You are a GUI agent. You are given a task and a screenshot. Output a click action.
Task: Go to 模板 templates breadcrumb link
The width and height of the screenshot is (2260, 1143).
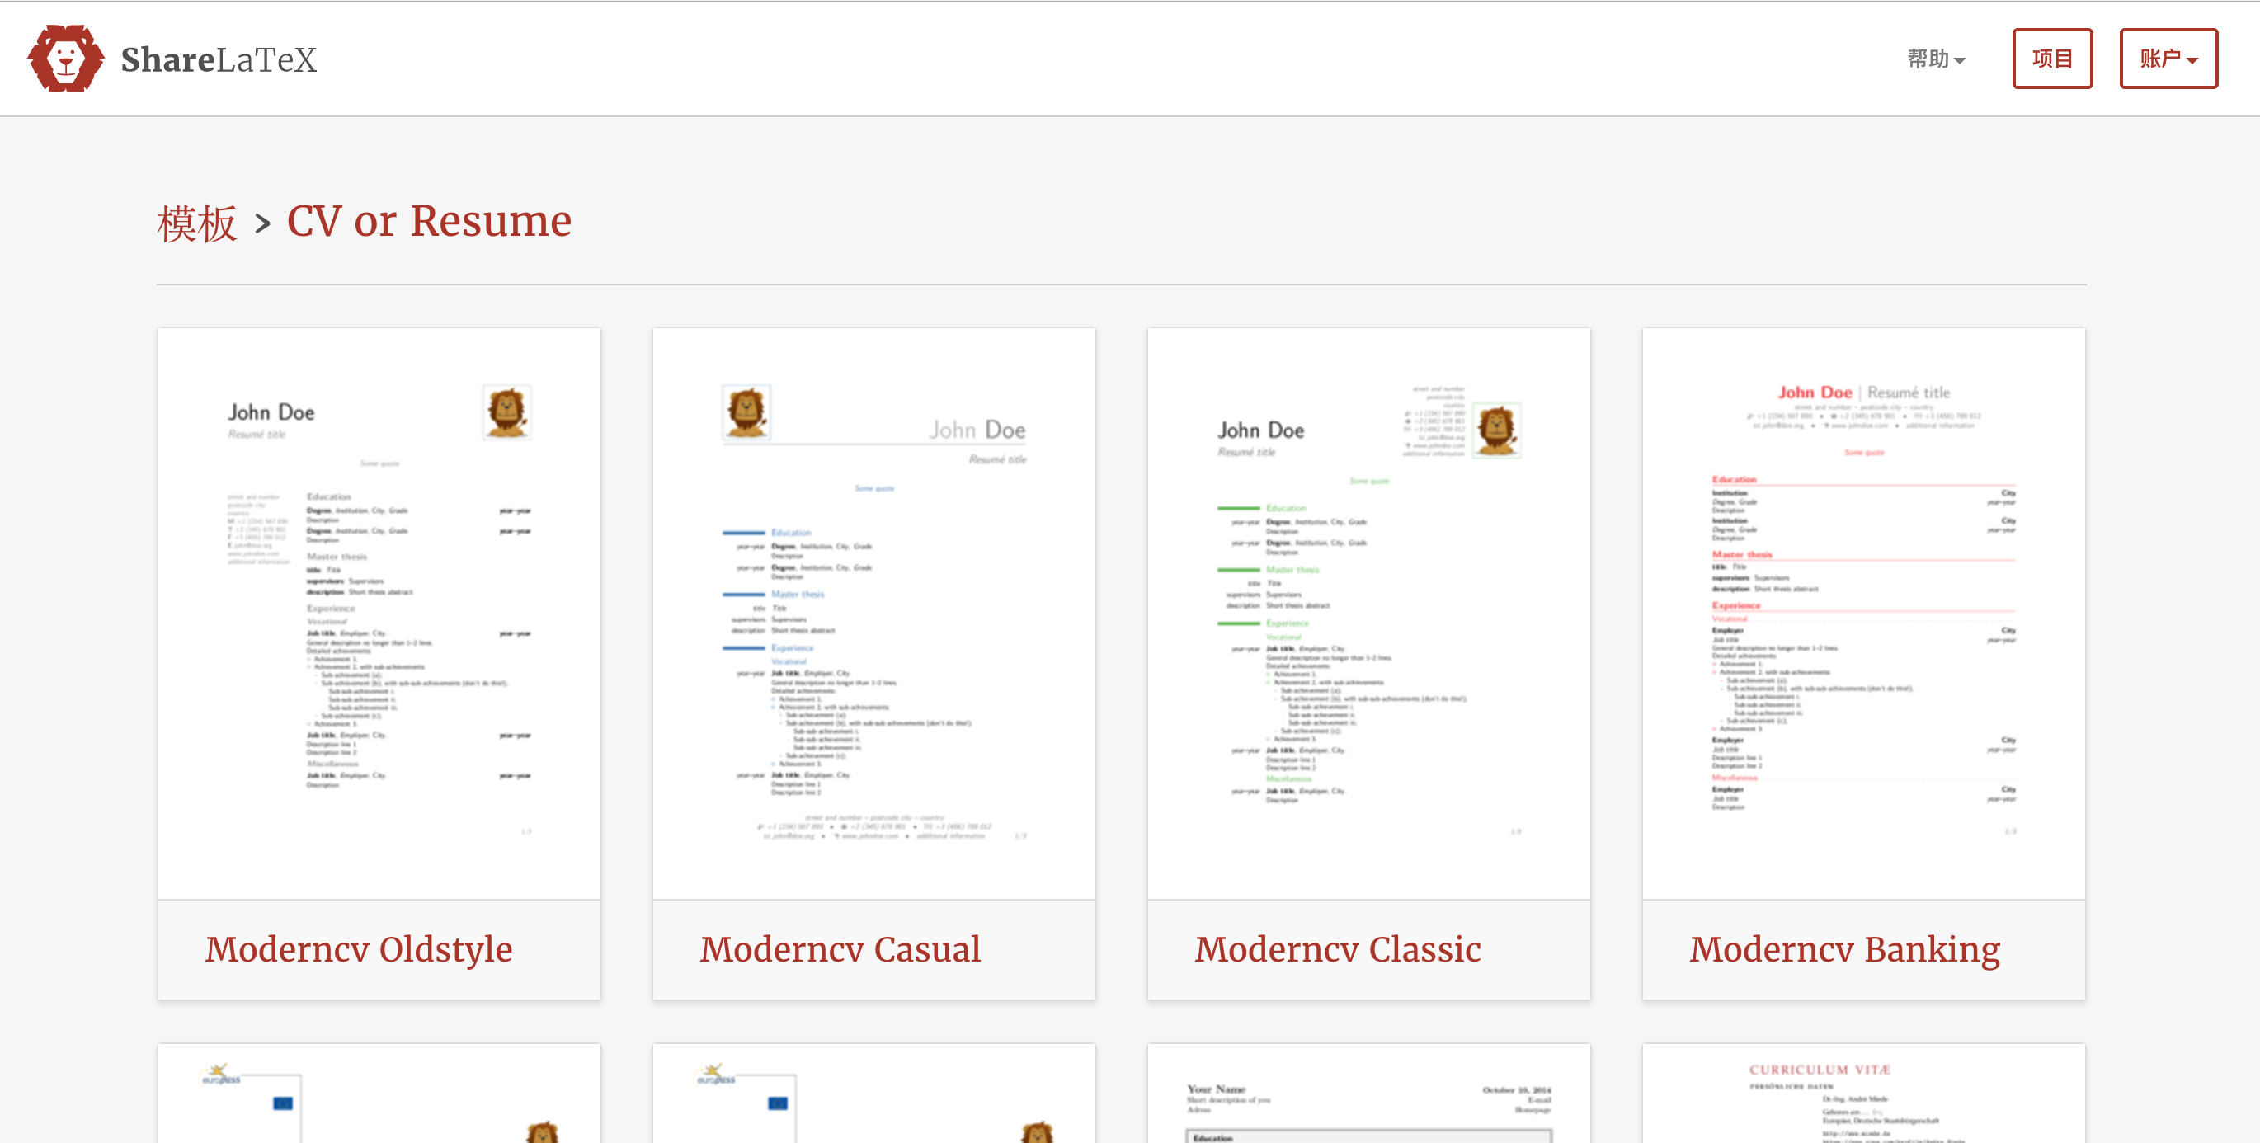[x=196, y=223]
